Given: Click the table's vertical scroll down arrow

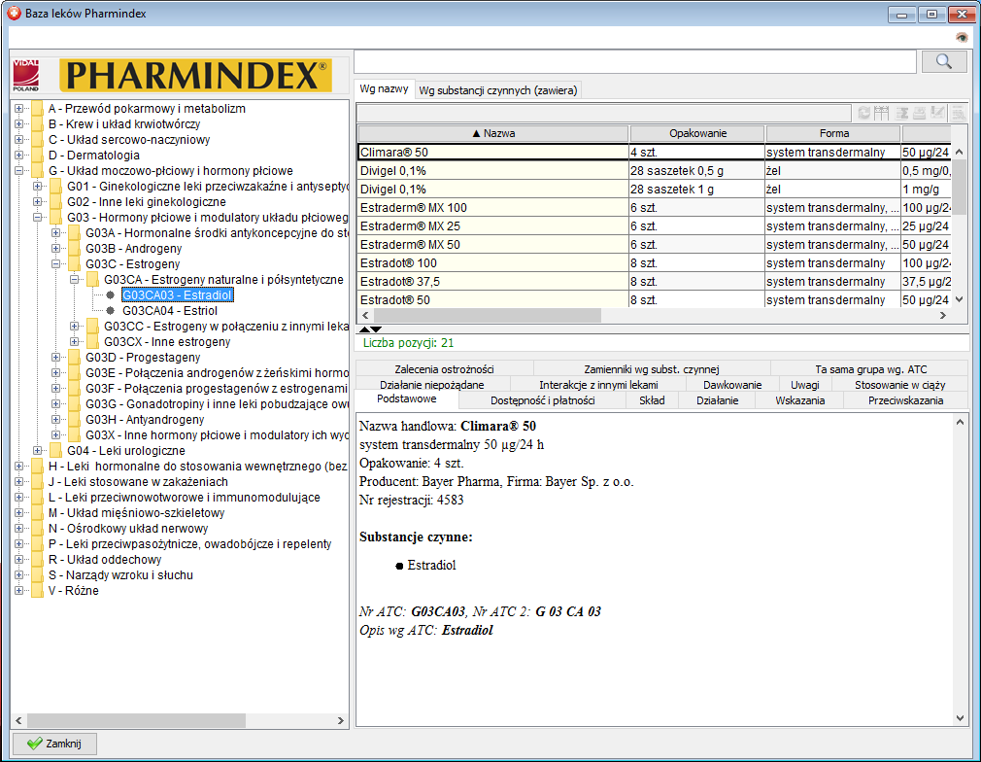Looking at the screenshot, I should coord(959,300).
